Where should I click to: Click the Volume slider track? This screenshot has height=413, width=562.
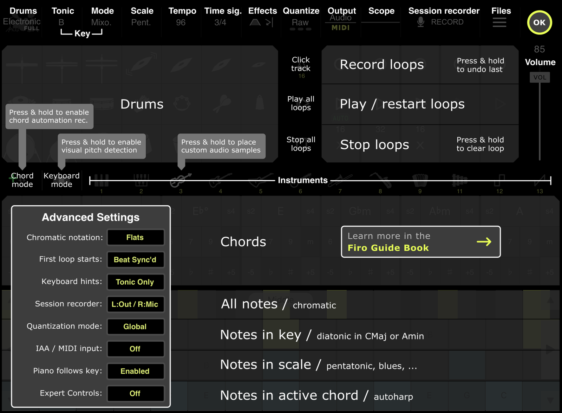[540, 120]
